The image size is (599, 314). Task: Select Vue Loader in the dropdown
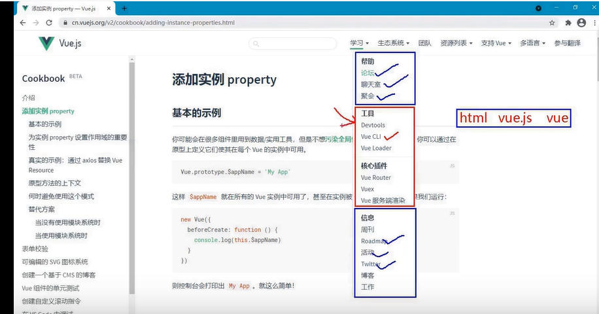(x=376, y=148)
